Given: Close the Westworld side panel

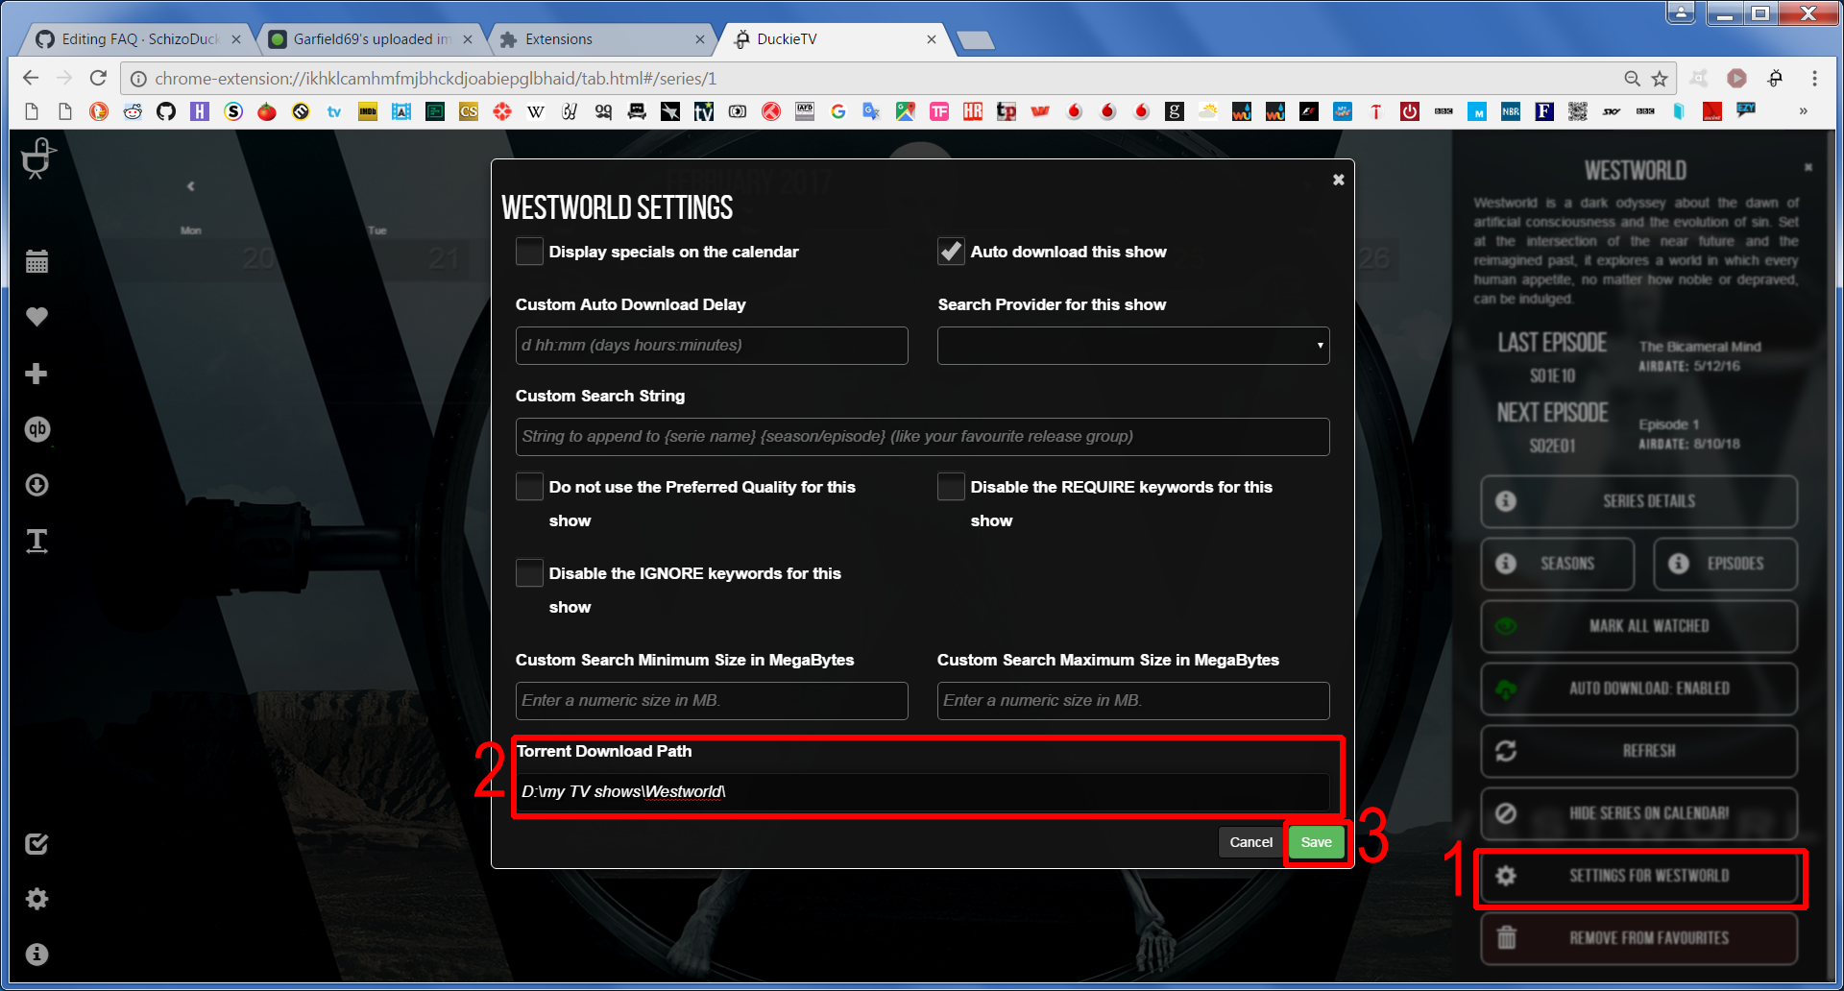Looking at the screenshot, I should pyautogui.click(x=1808, y=167).
